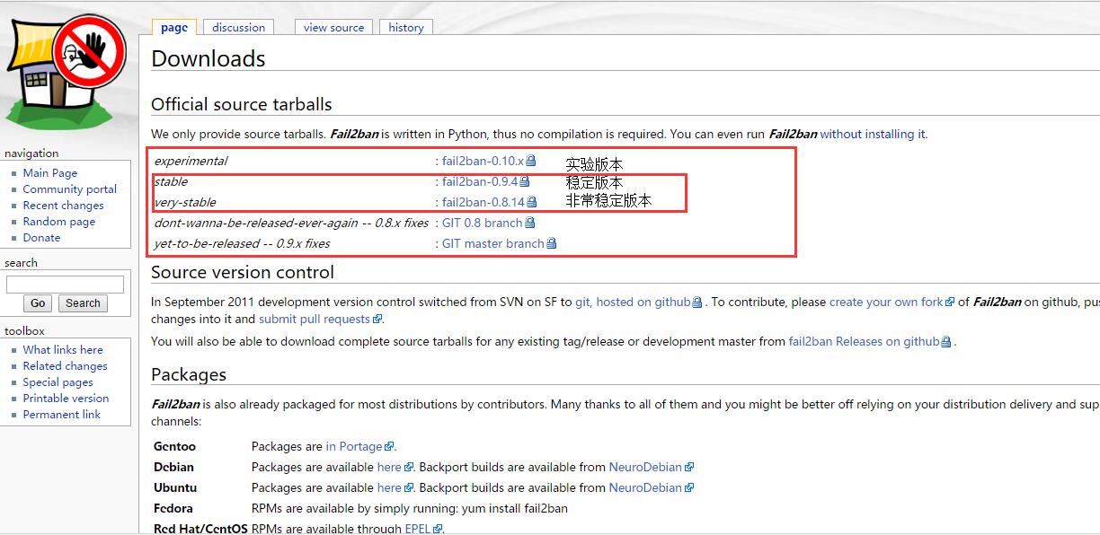This screenshot has width=1100, height=535.
Task: Click external-link icon after in Portage
Action: coord(389,447)
